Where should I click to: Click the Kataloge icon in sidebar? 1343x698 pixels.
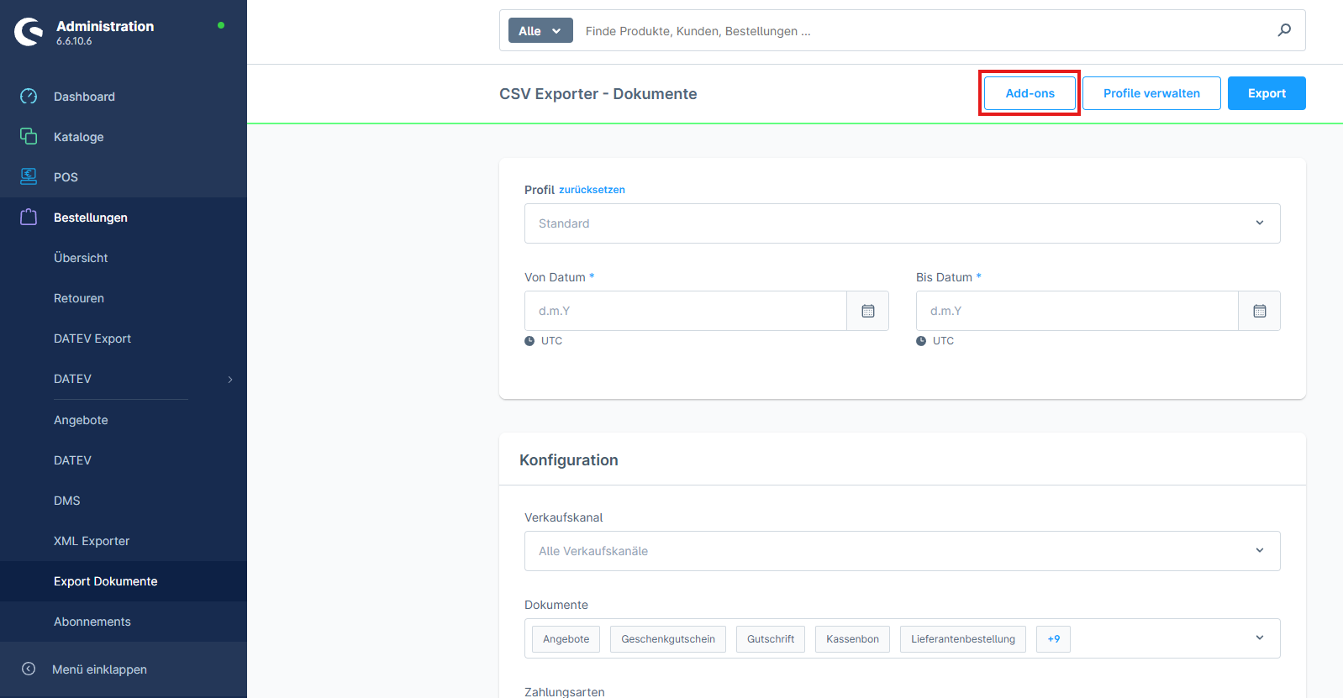[29, 136]
